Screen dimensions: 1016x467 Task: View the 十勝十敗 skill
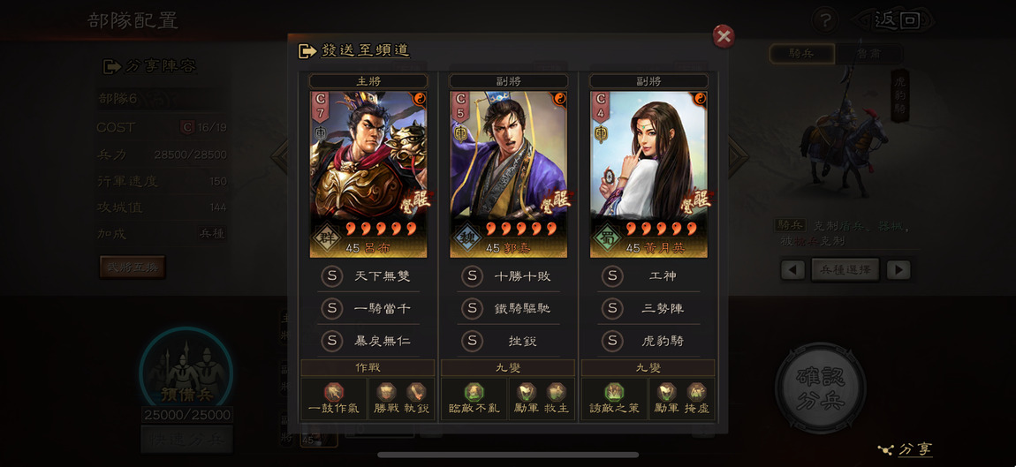point(509,276)
